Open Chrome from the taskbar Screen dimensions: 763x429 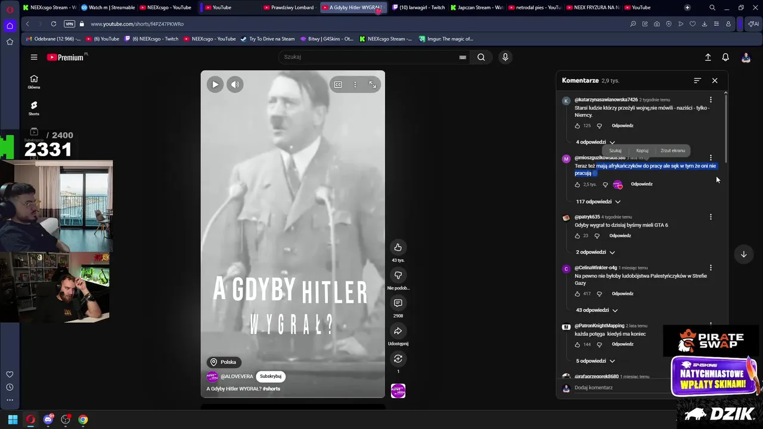(x=83, y=419)
